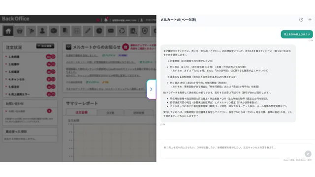The width and height of the screenshot is (315, 177).
Task: Open the shopping basket icon in toolbar
Action: 20,31
